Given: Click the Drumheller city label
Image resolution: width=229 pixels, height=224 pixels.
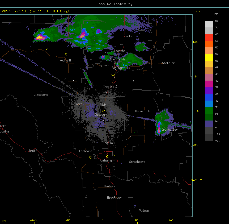Looking at the screenshot, I should [x=169, y=130].
